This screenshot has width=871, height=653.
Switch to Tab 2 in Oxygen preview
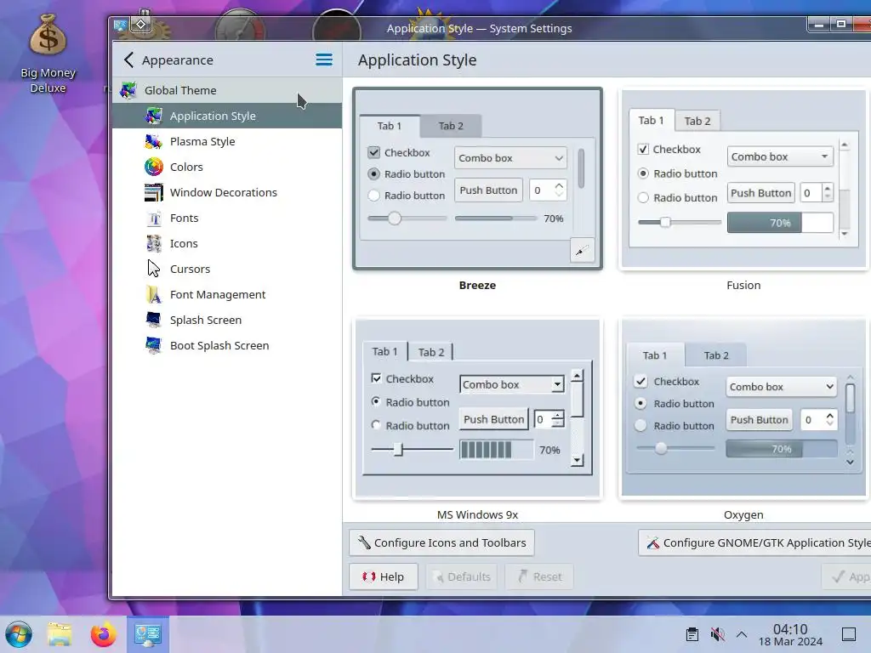(x=715, y=355)
